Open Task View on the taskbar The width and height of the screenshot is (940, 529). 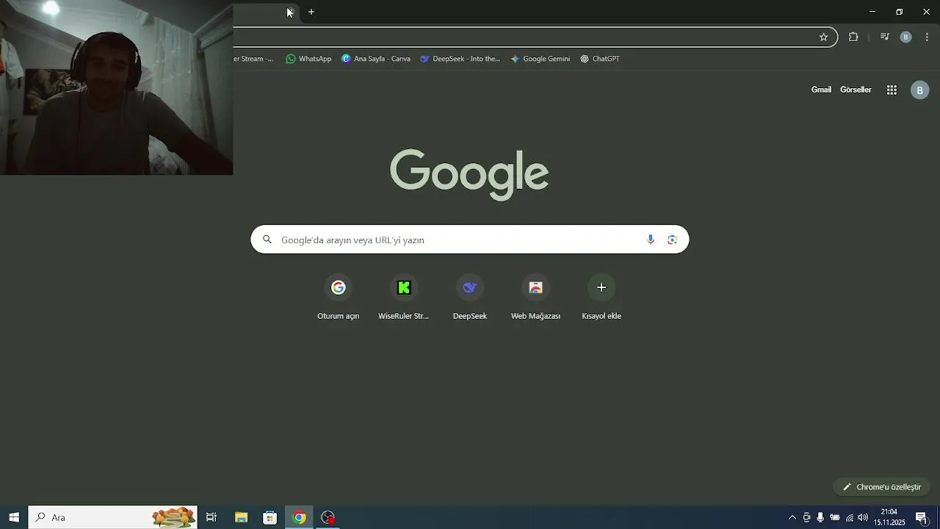(x=211, y=517)
